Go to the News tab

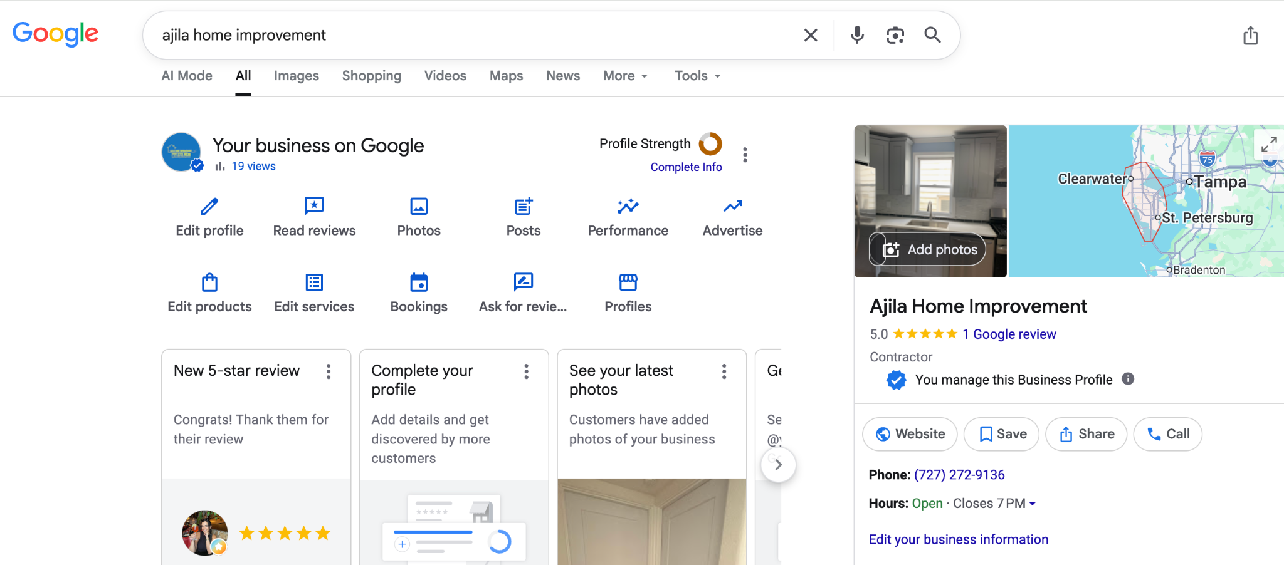(x=563, y=76)
